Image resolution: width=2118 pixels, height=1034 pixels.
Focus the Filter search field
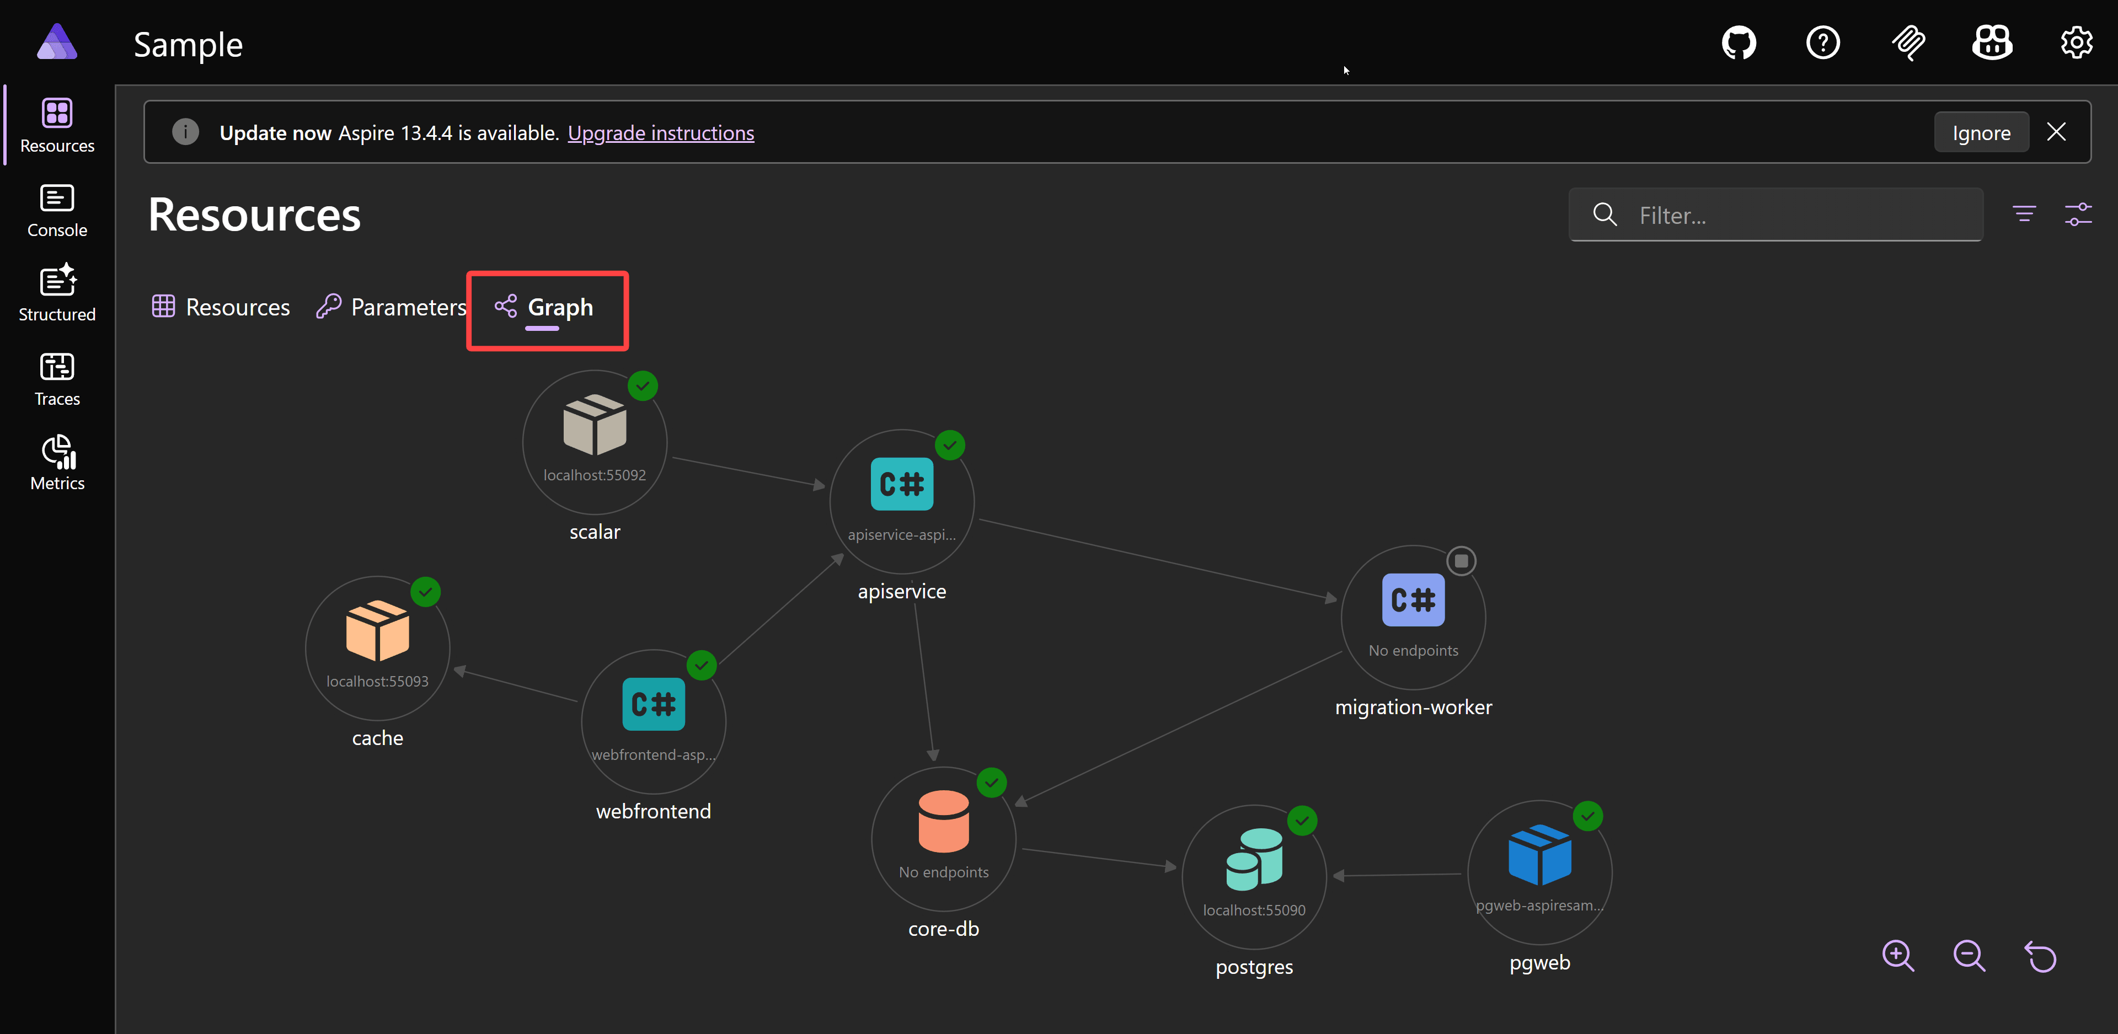coord(1776,215)
